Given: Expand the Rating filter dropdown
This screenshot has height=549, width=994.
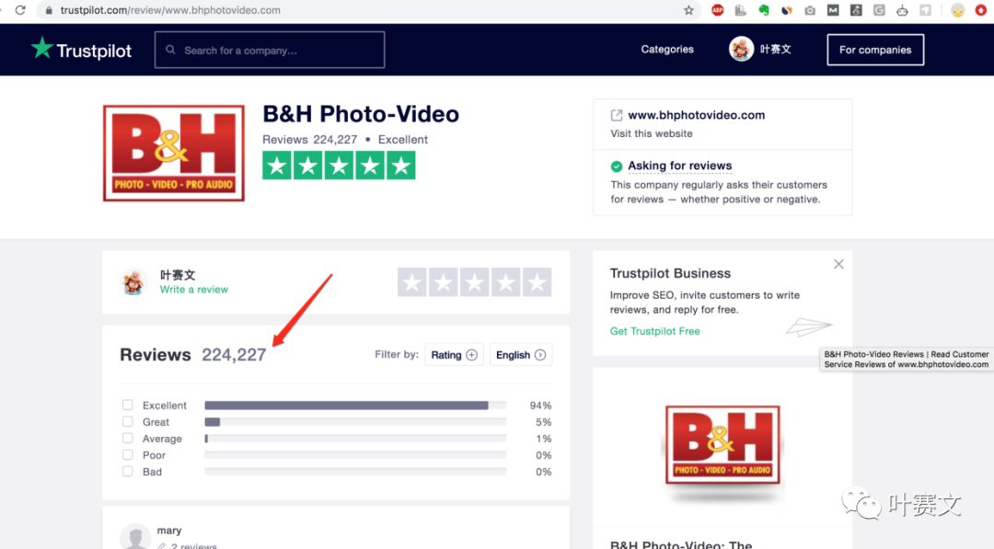Looking at the screenshot, I should point(454,355).
